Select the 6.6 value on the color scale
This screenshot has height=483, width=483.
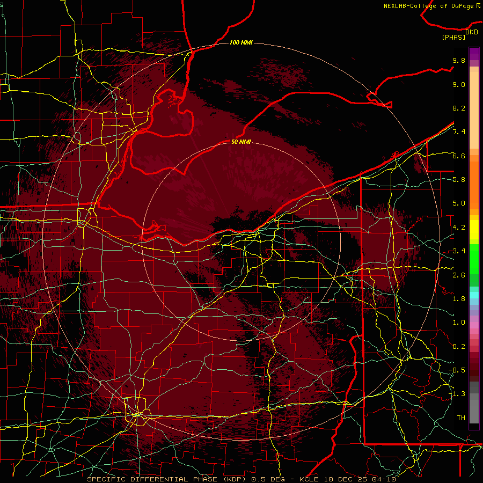pos(459,156)
